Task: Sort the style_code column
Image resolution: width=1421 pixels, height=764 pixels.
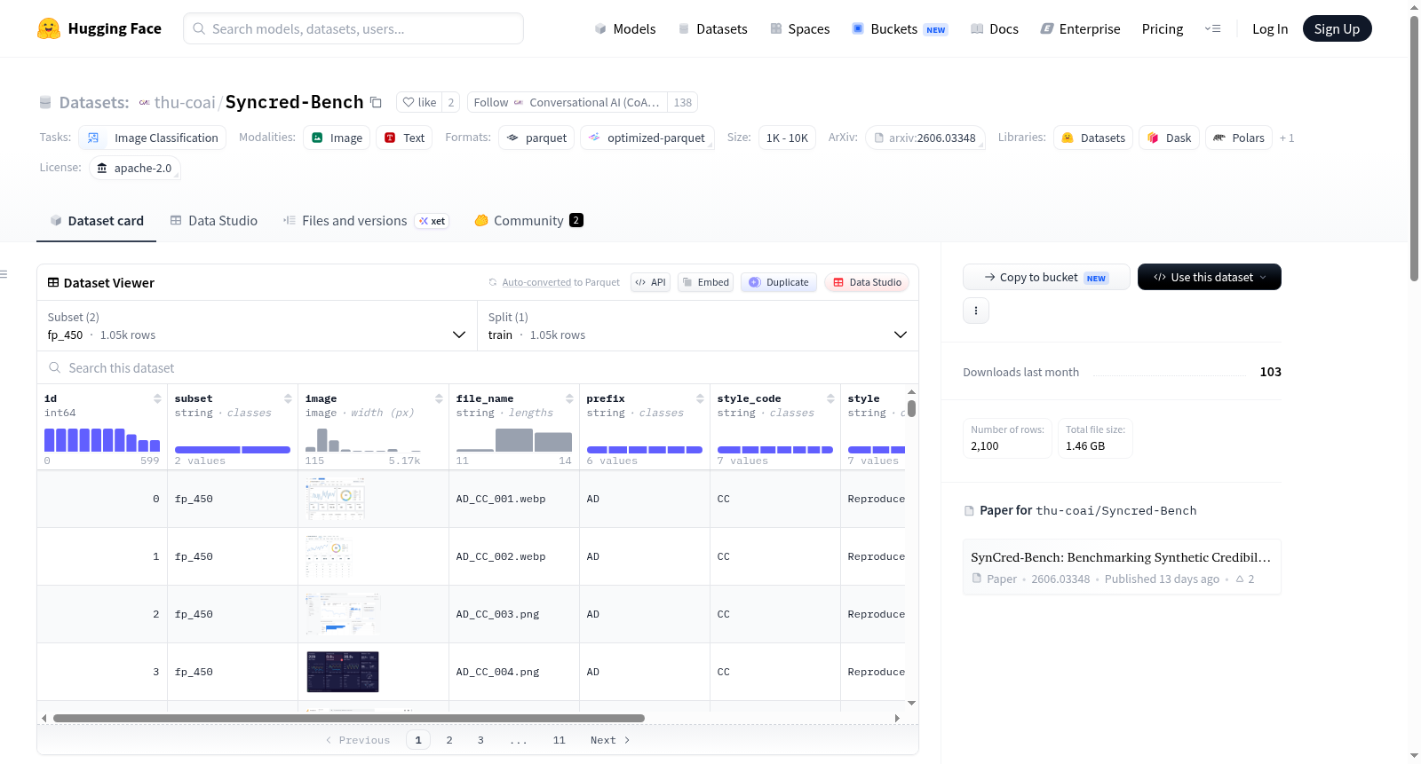Action: click(x=830, y=398)
